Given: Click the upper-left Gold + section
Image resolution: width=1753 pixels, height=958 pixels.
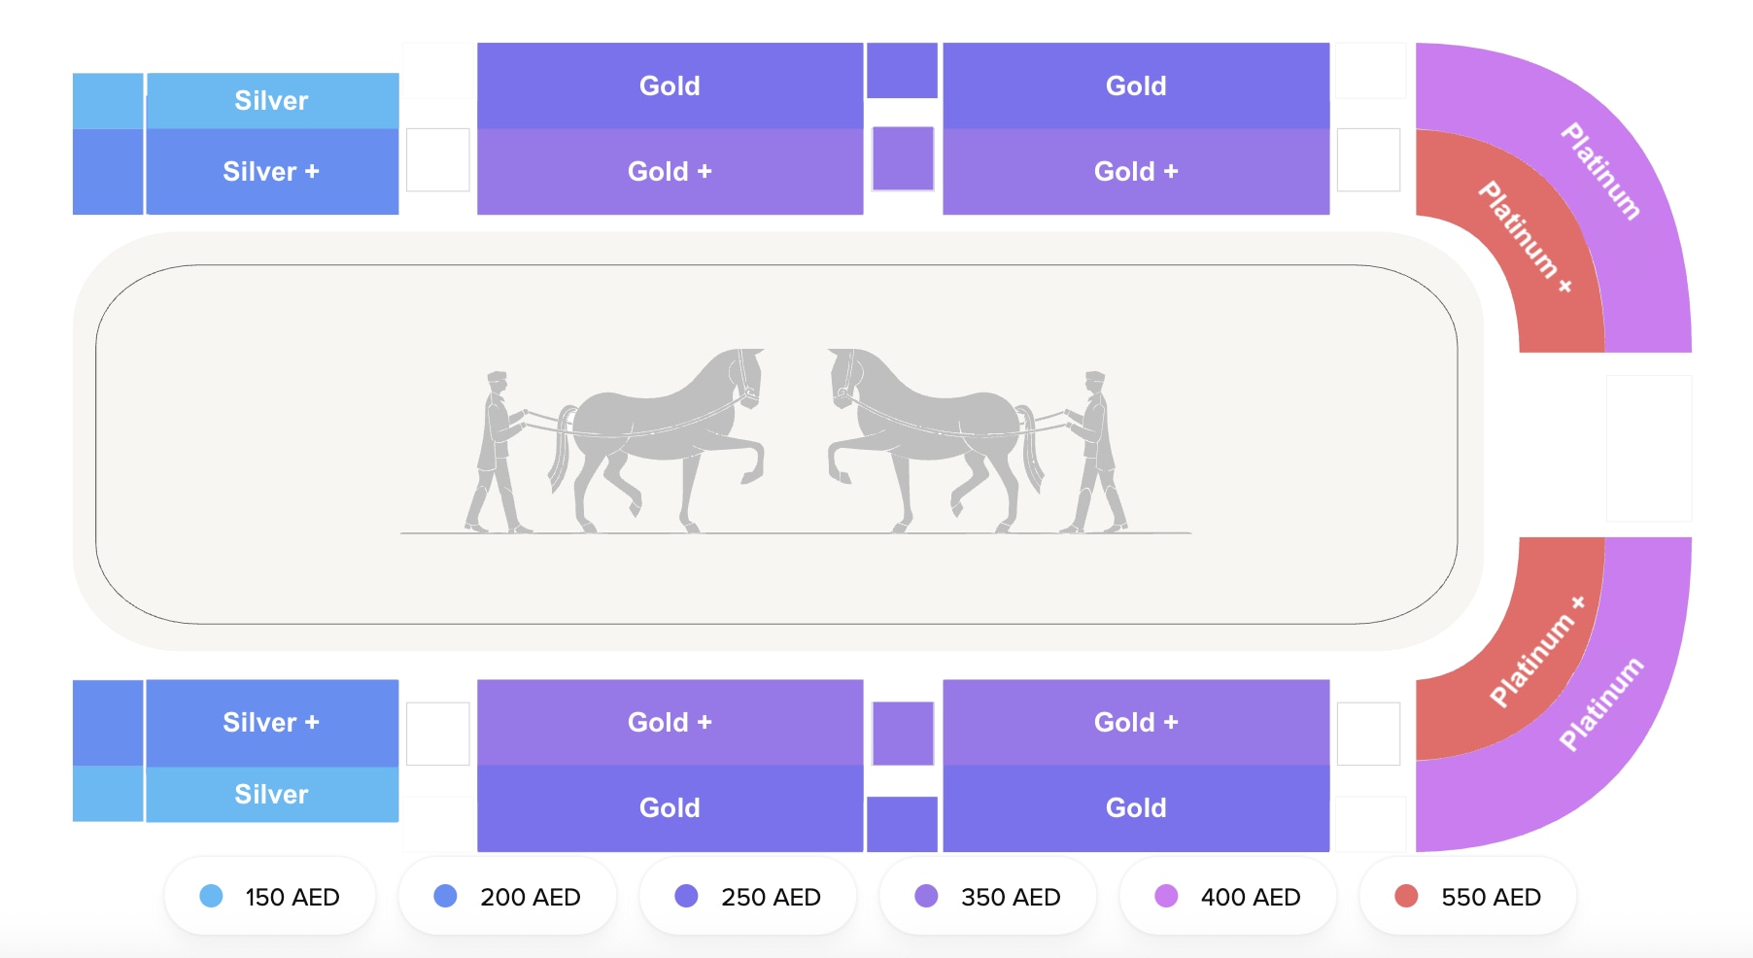Looking at the screenshot, I should coord(670,172).
